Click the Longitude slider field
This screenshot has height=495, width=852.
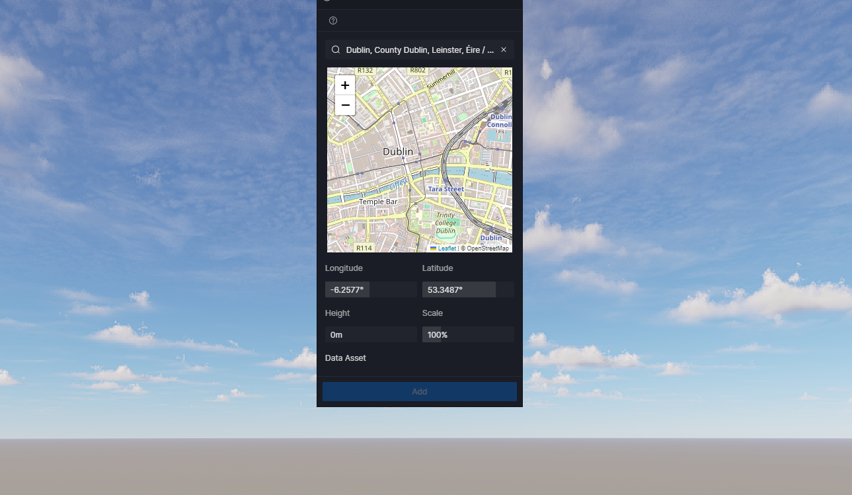point(371,289)
